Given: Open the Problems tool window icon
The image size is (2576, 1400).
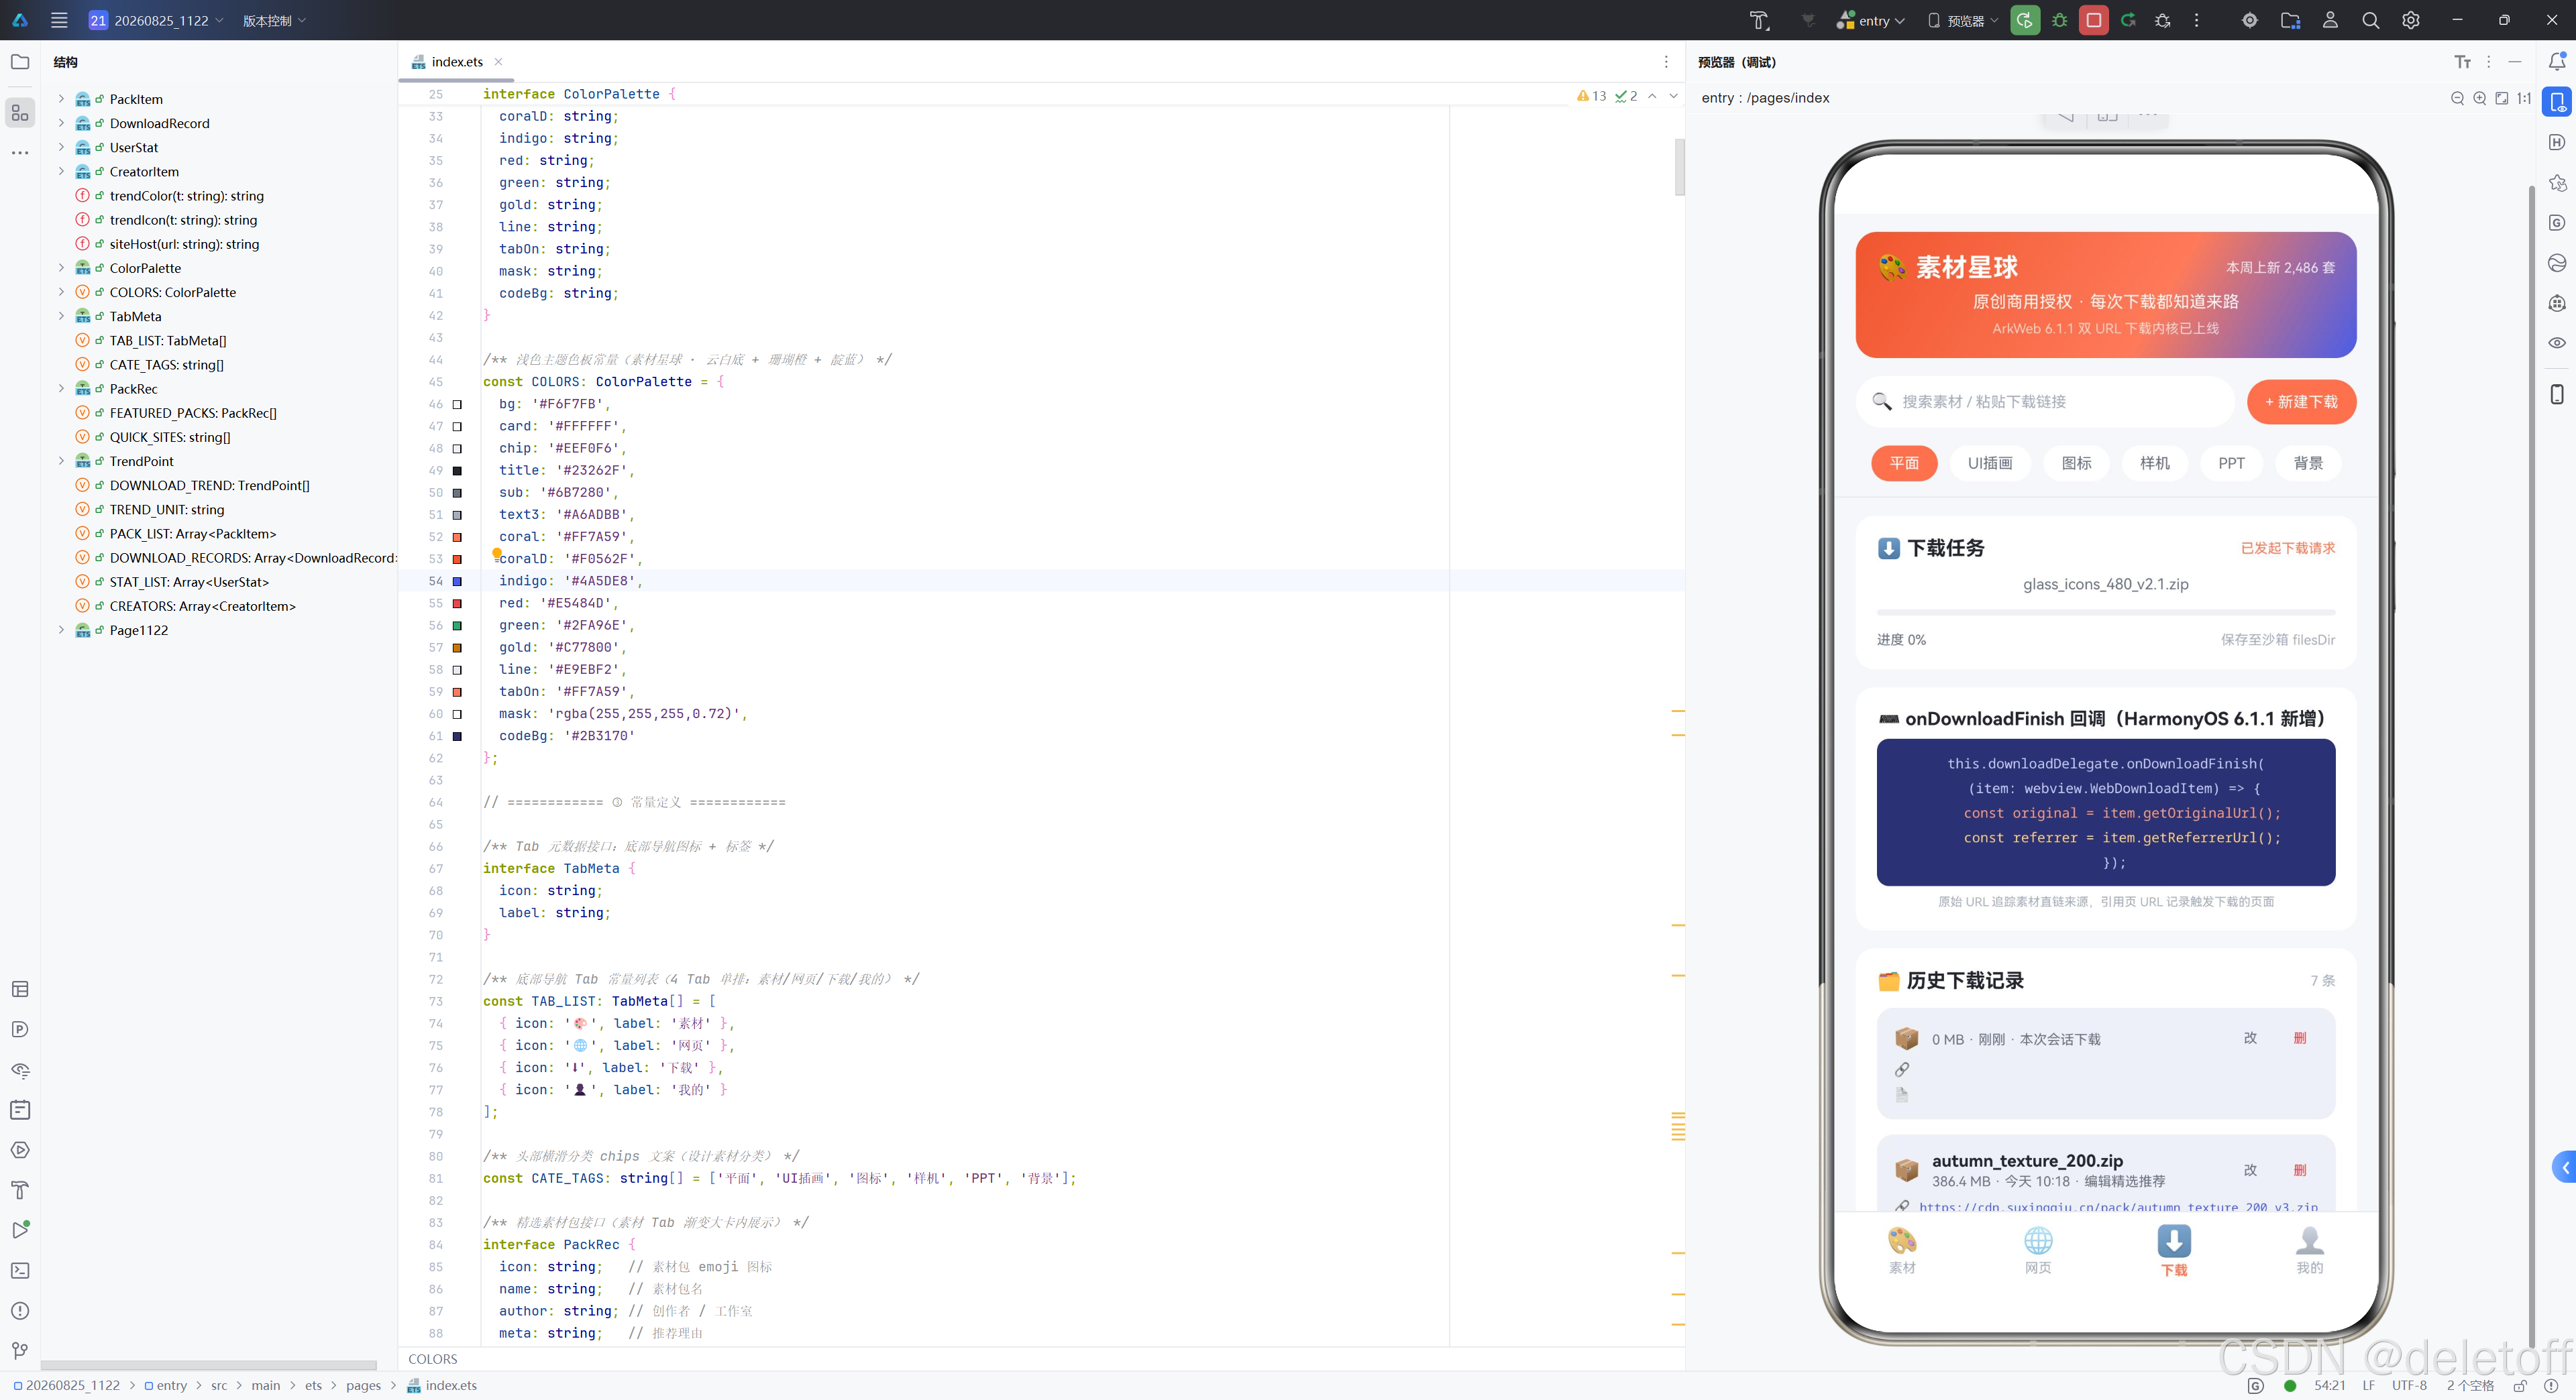Looking at the screenshot, I should [20, 1310].
